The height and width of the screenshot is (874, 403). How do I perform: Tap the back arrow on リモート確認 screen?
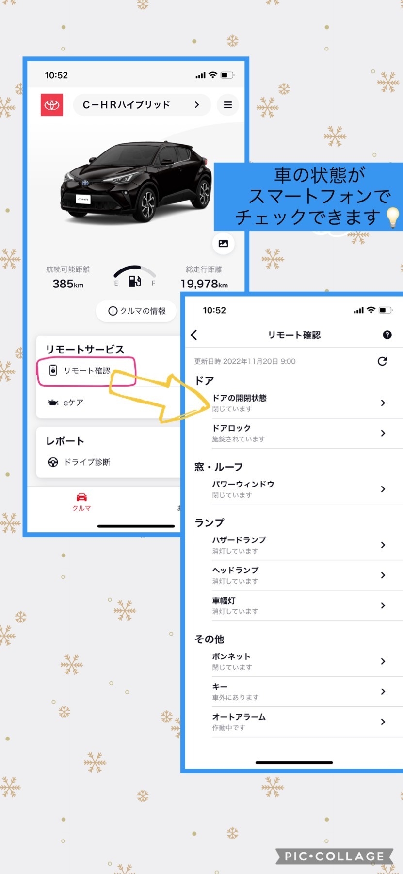point(194,335)
